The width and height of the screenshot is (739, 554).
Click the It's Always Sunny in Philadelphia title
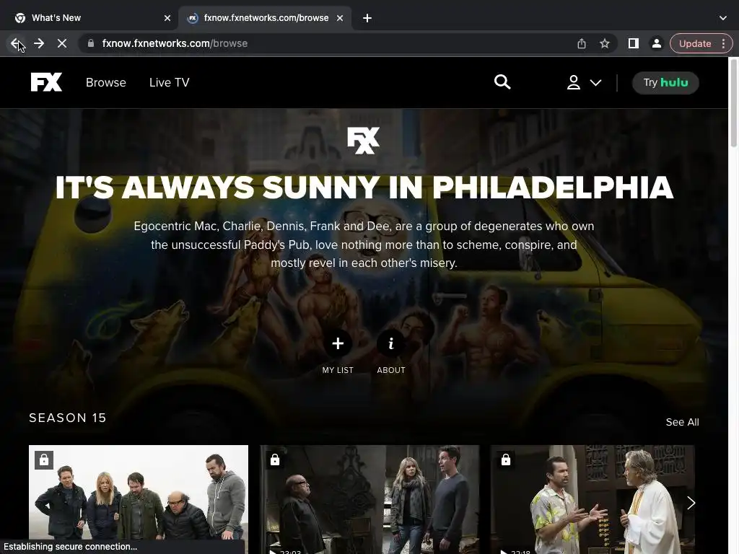point(364,188)
